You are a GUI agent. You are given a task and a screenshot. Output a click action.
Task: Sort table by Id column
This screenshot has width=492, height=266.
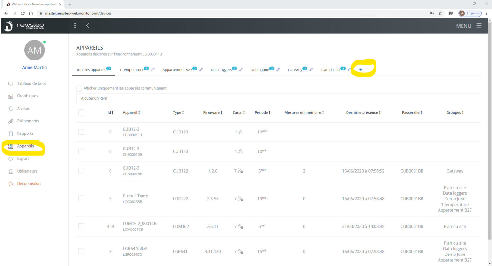[x=111, y=112]
